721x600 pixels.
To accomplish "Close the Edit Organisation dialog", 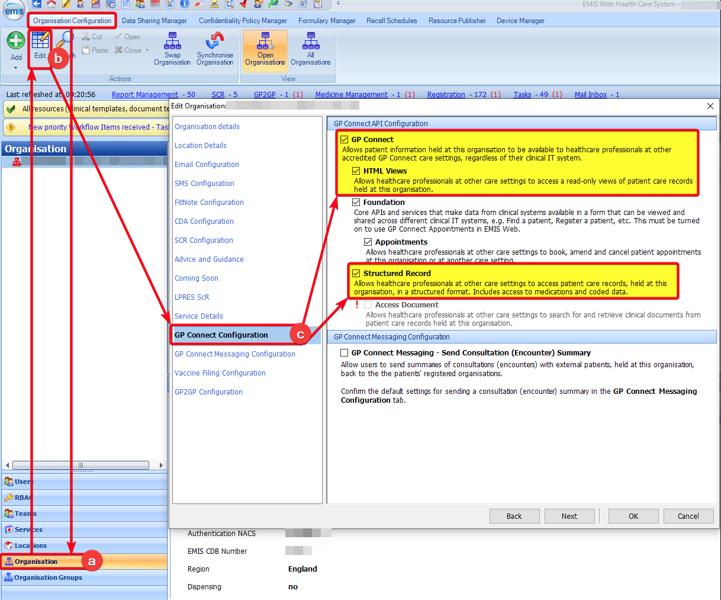I will [x=710, y=106].
